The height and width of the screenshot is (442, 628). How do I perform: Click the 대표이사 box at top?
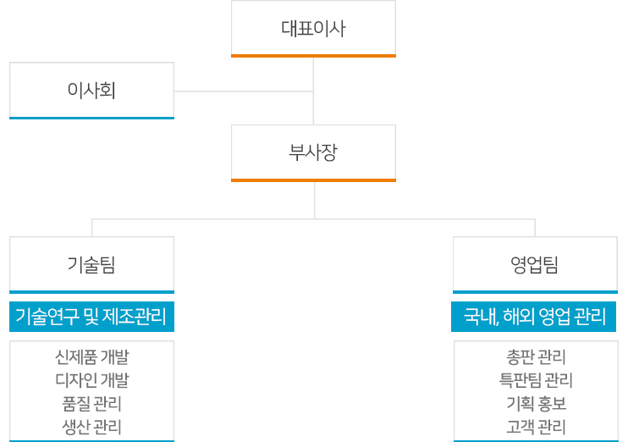click(313, 29)
